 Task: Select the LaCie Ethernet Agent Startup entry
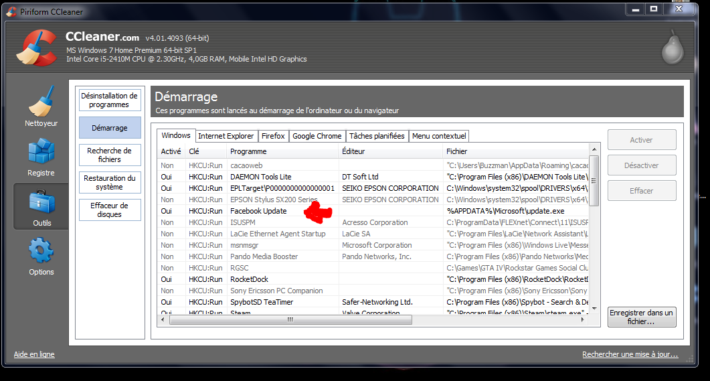373,234
